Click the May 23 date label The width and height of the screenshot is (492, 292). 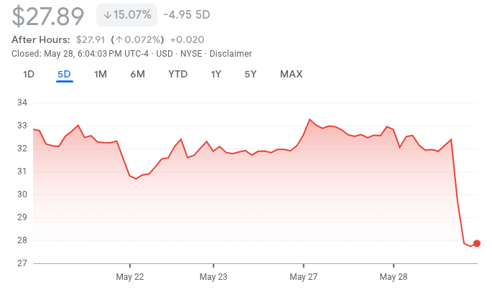(213, 276)
